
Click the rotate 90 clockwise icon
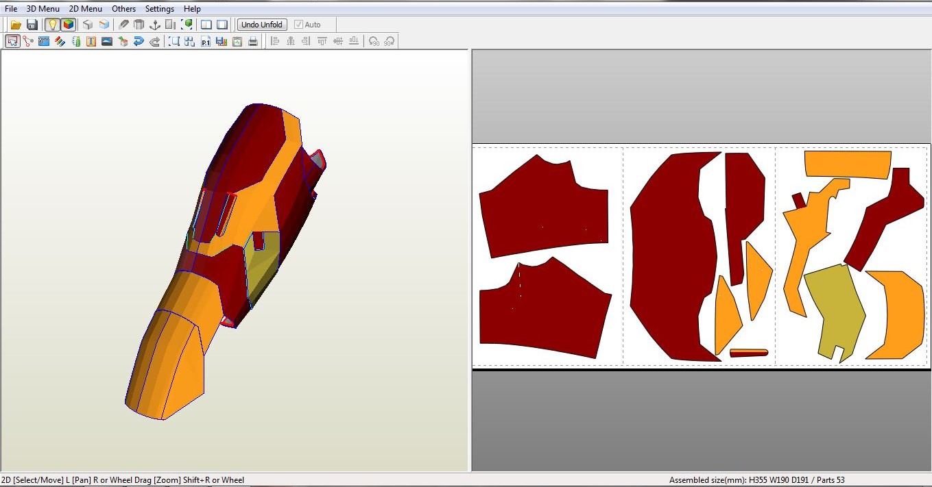pyautogui.click(x=390, y=41)
